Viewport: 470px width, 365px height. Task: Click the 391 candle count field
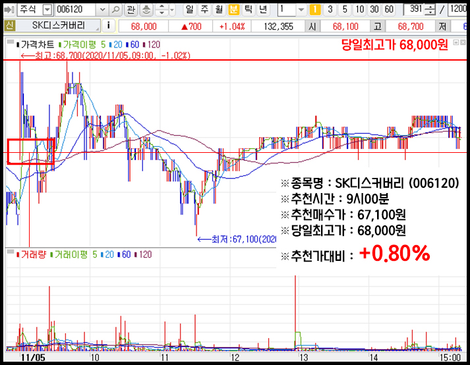click(x=415, y=10)
